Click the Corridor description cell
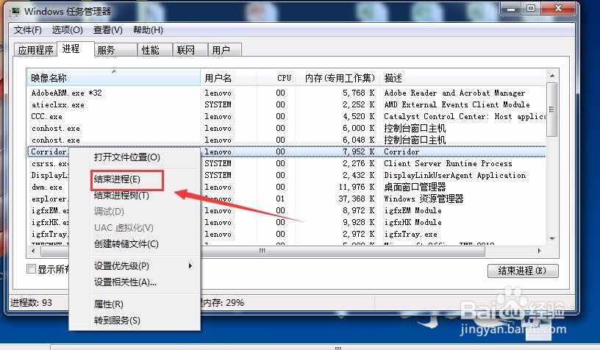This screenshot has width=600, height=350. (401, 152)
